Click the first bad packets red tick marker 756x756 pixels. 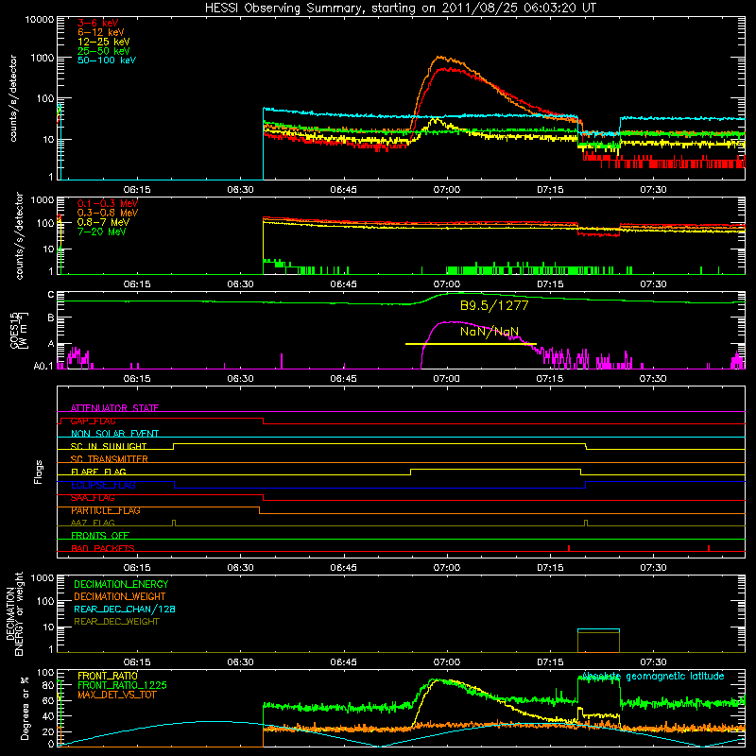[569, 548]
